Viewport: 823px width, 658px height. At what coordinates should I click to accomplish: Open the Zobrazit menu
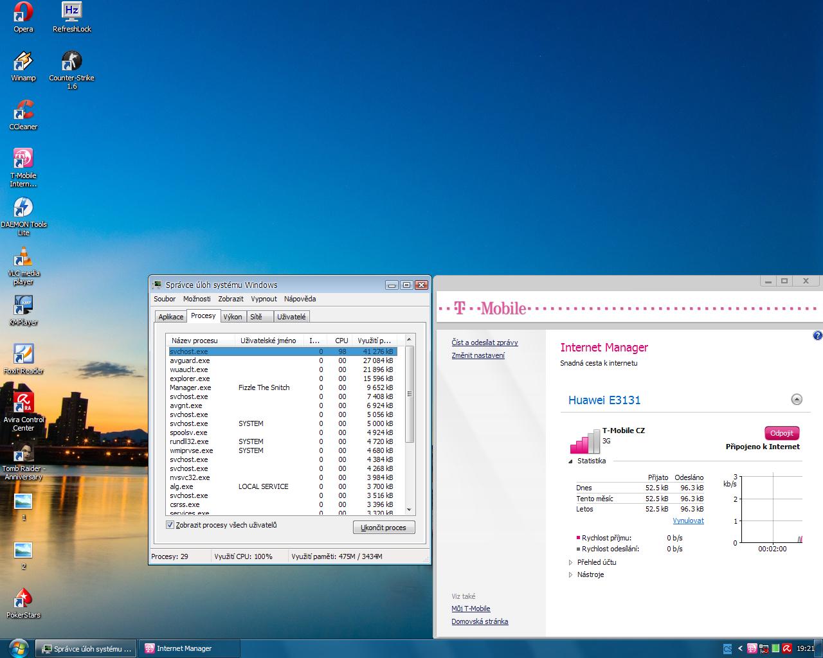230,299
